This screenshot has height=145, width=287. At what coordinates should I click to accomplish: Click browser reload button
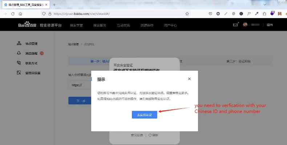[13, 14]
